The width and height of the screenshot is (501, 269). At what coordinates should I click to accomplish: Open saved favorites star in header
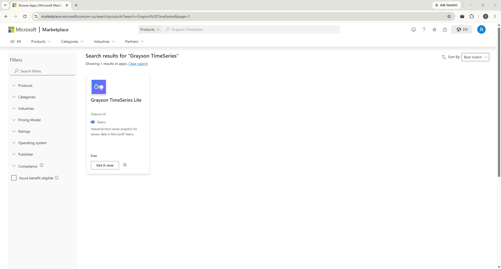434,30
